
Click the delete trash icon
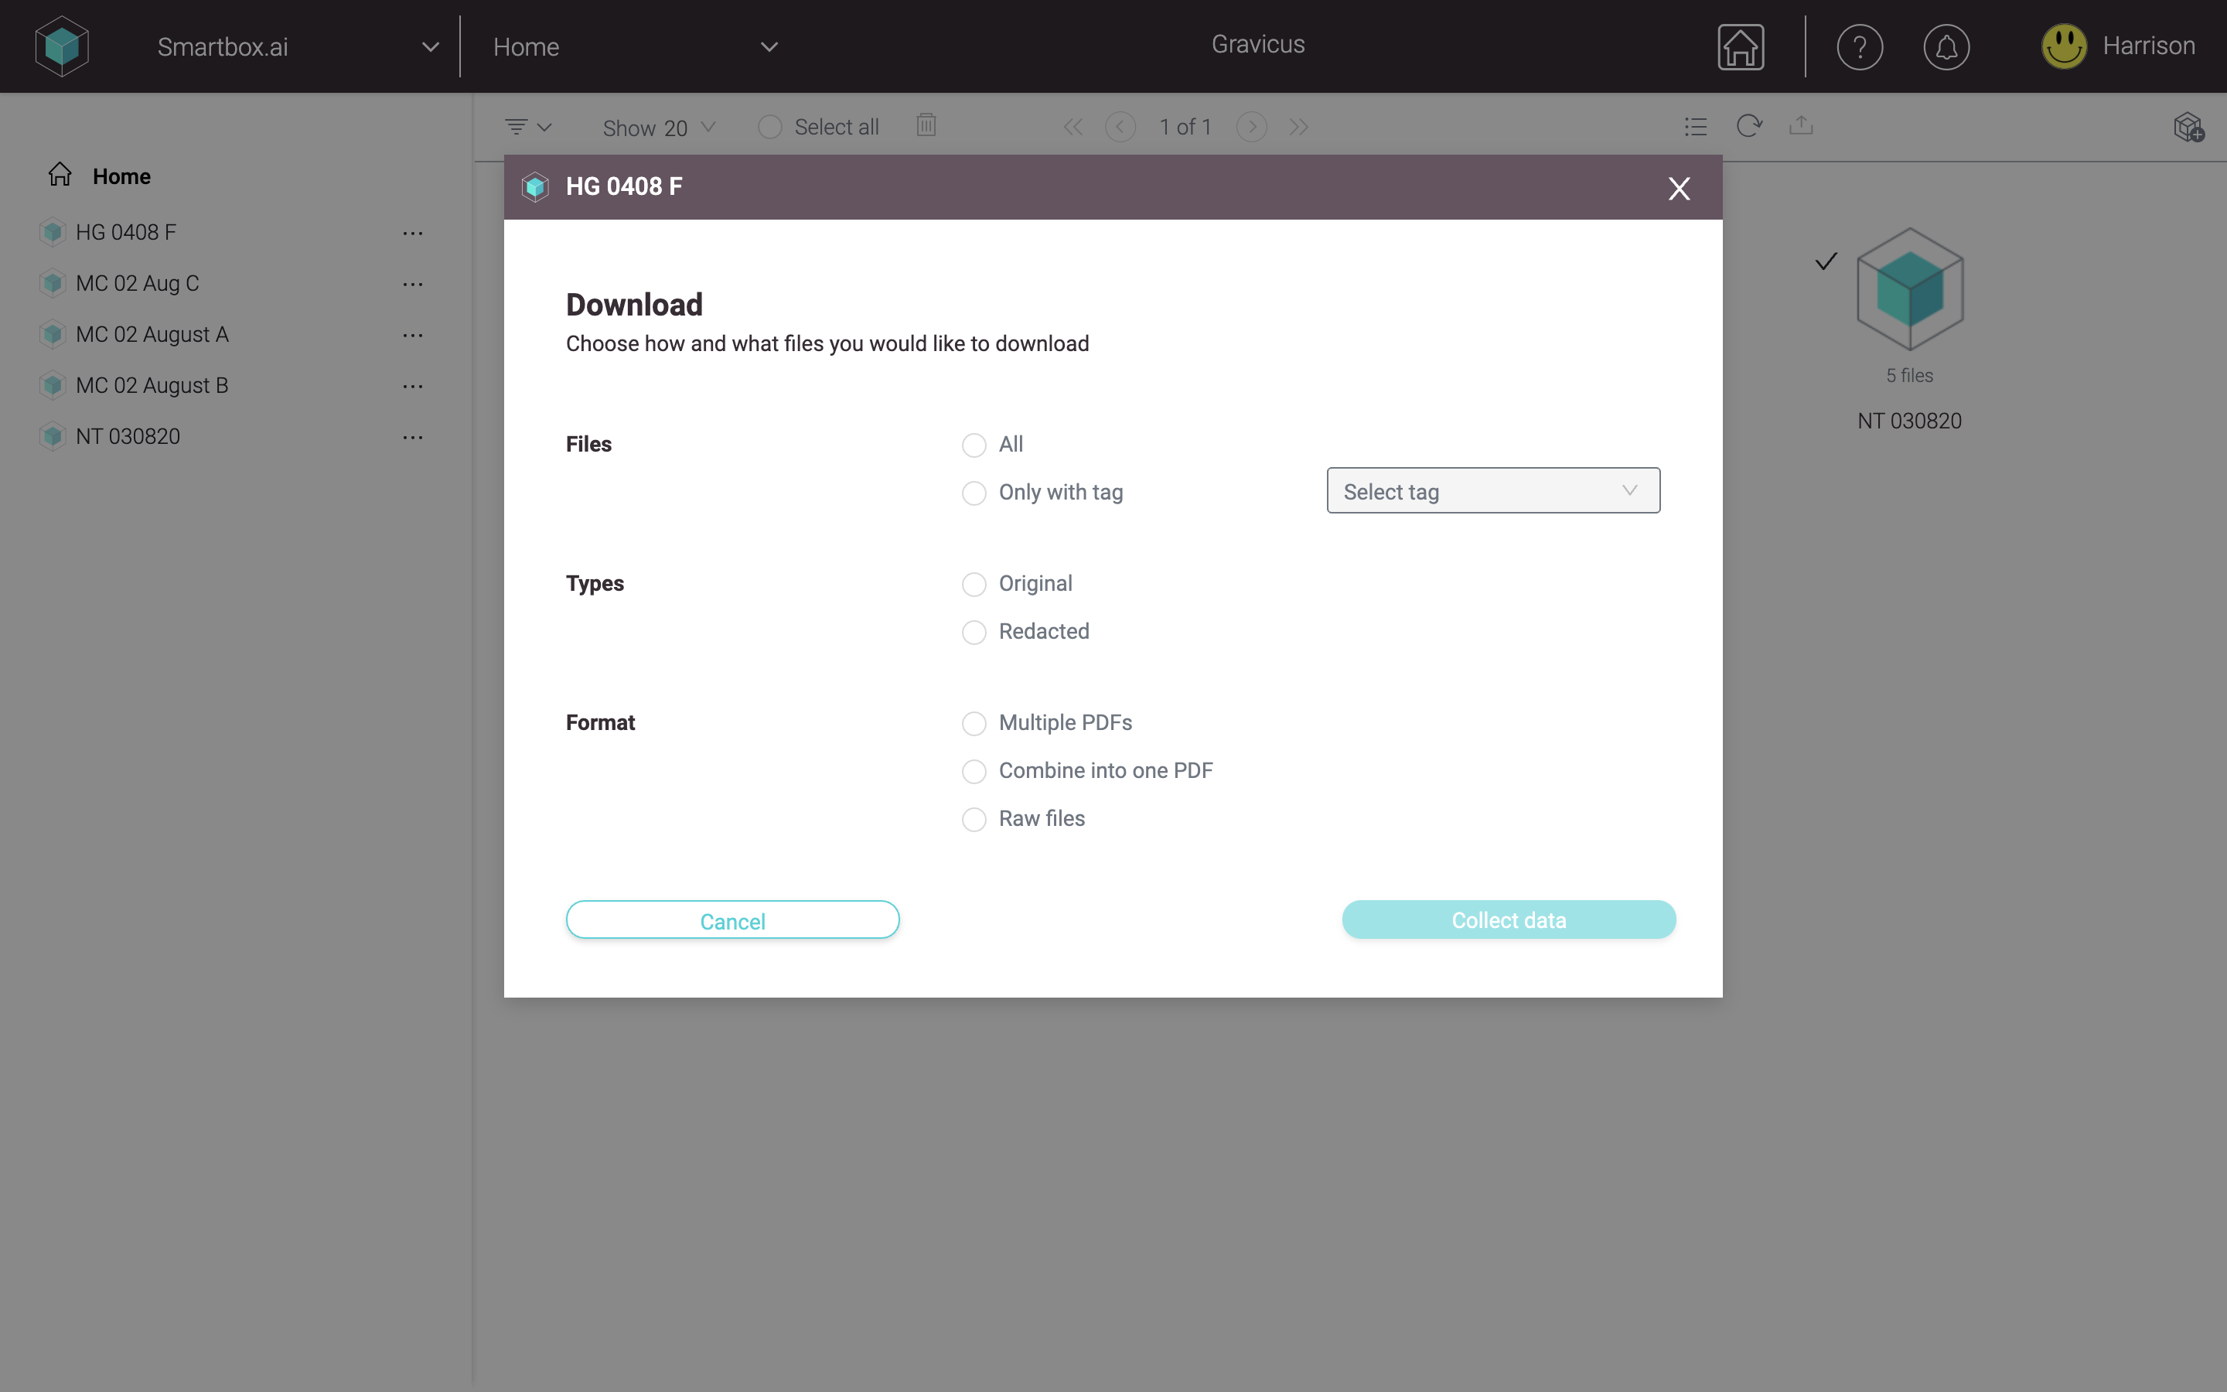pos(926,125)
